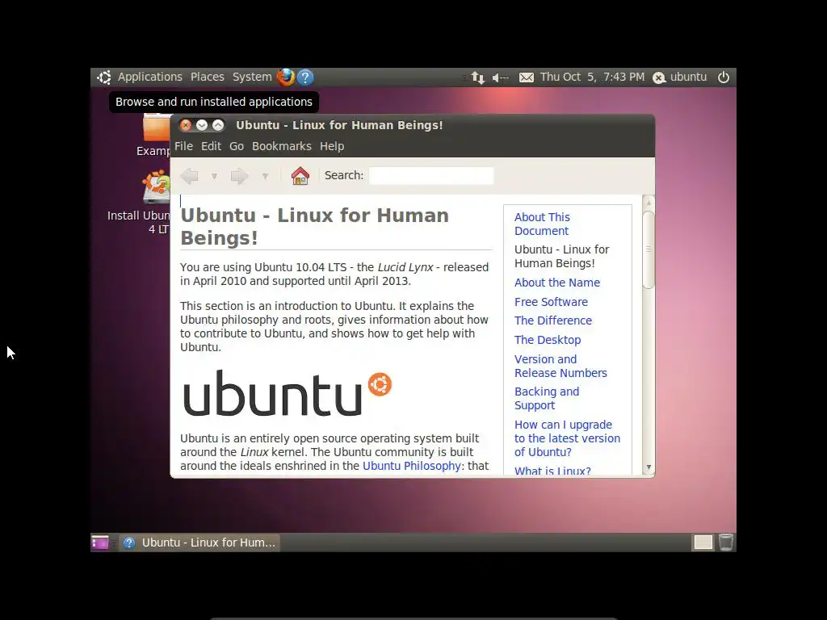Click the show desktop icon in bottom panel
This screenshot has width=827, height=620.
99,542
